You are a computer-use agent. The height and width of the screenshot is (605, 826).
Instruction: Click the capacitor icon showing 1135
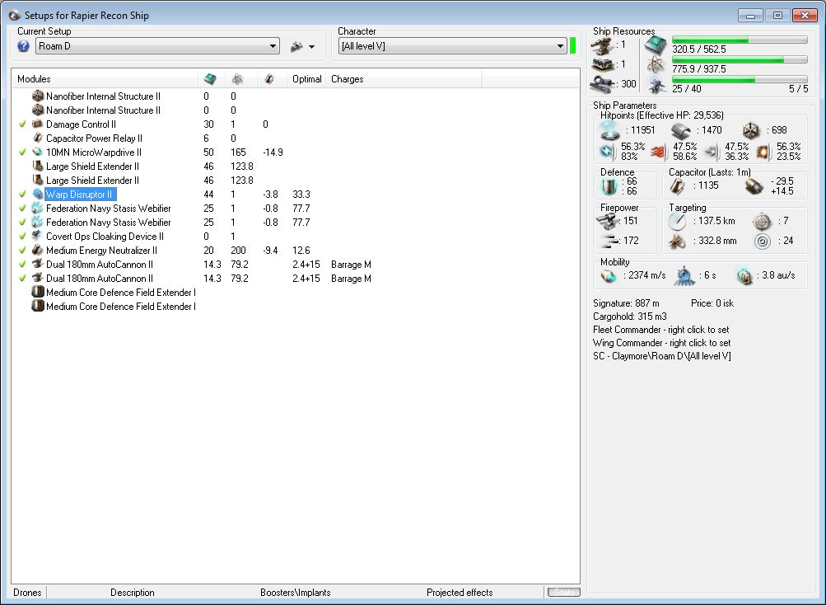(x=678, y=185)
